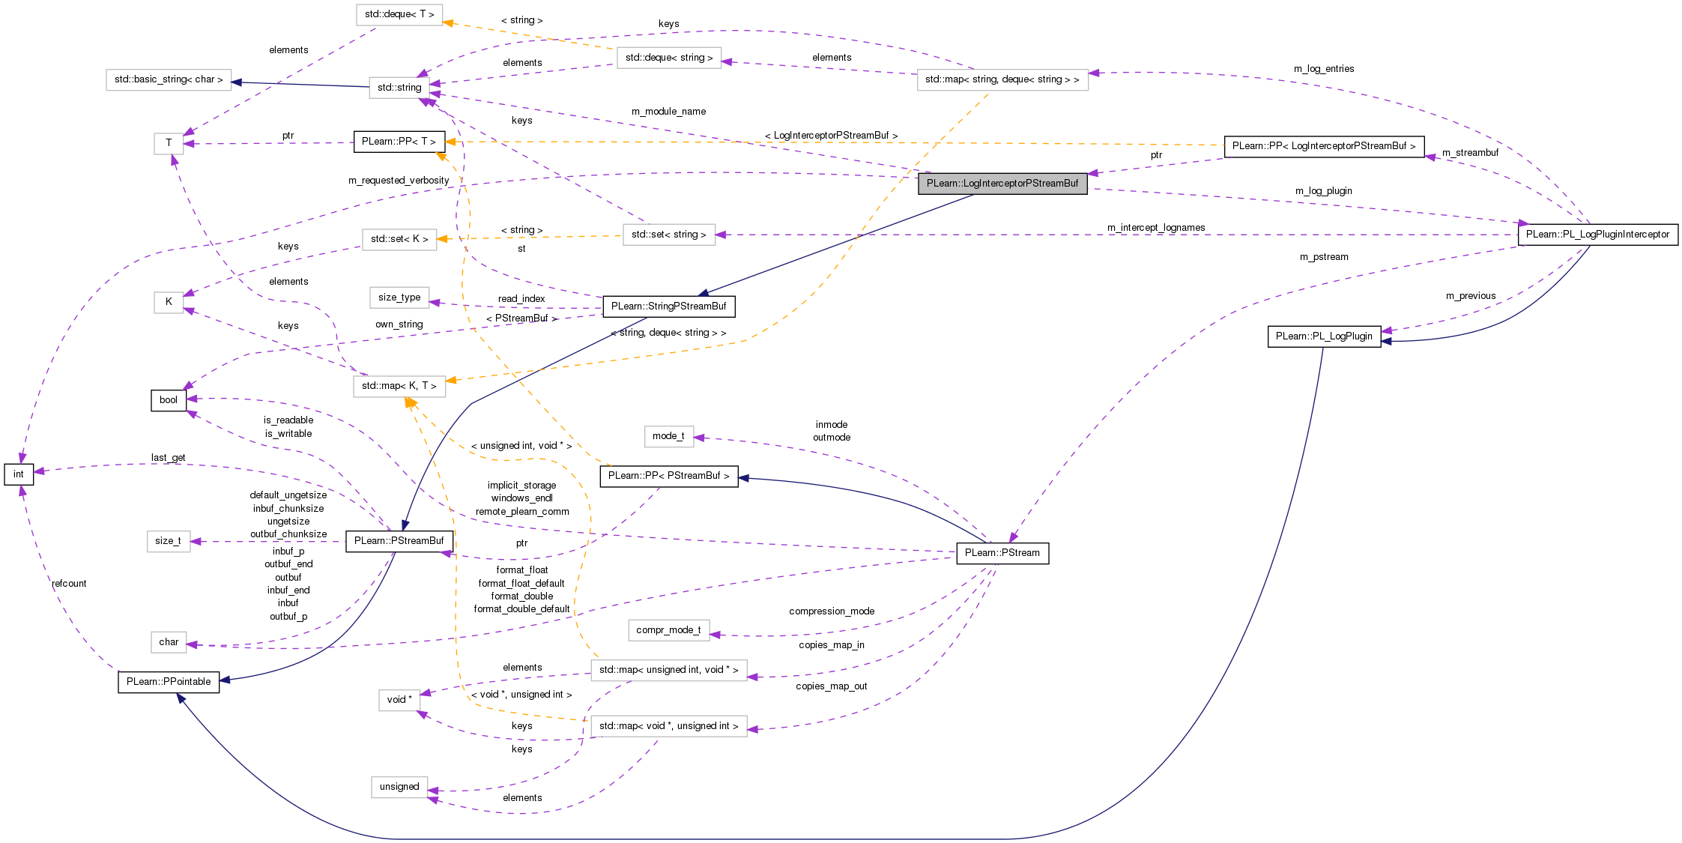Click the size_type node
1682x843 pixels.
click(x=399, y=297)
